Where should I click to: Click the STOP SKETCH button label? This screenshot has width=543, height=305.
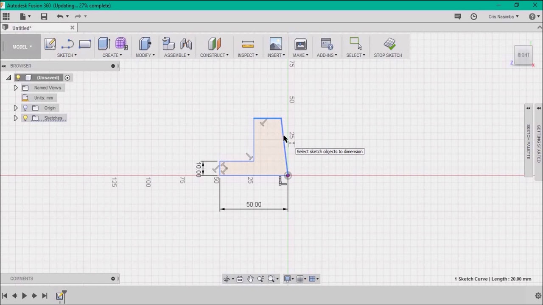pos(388,55)
